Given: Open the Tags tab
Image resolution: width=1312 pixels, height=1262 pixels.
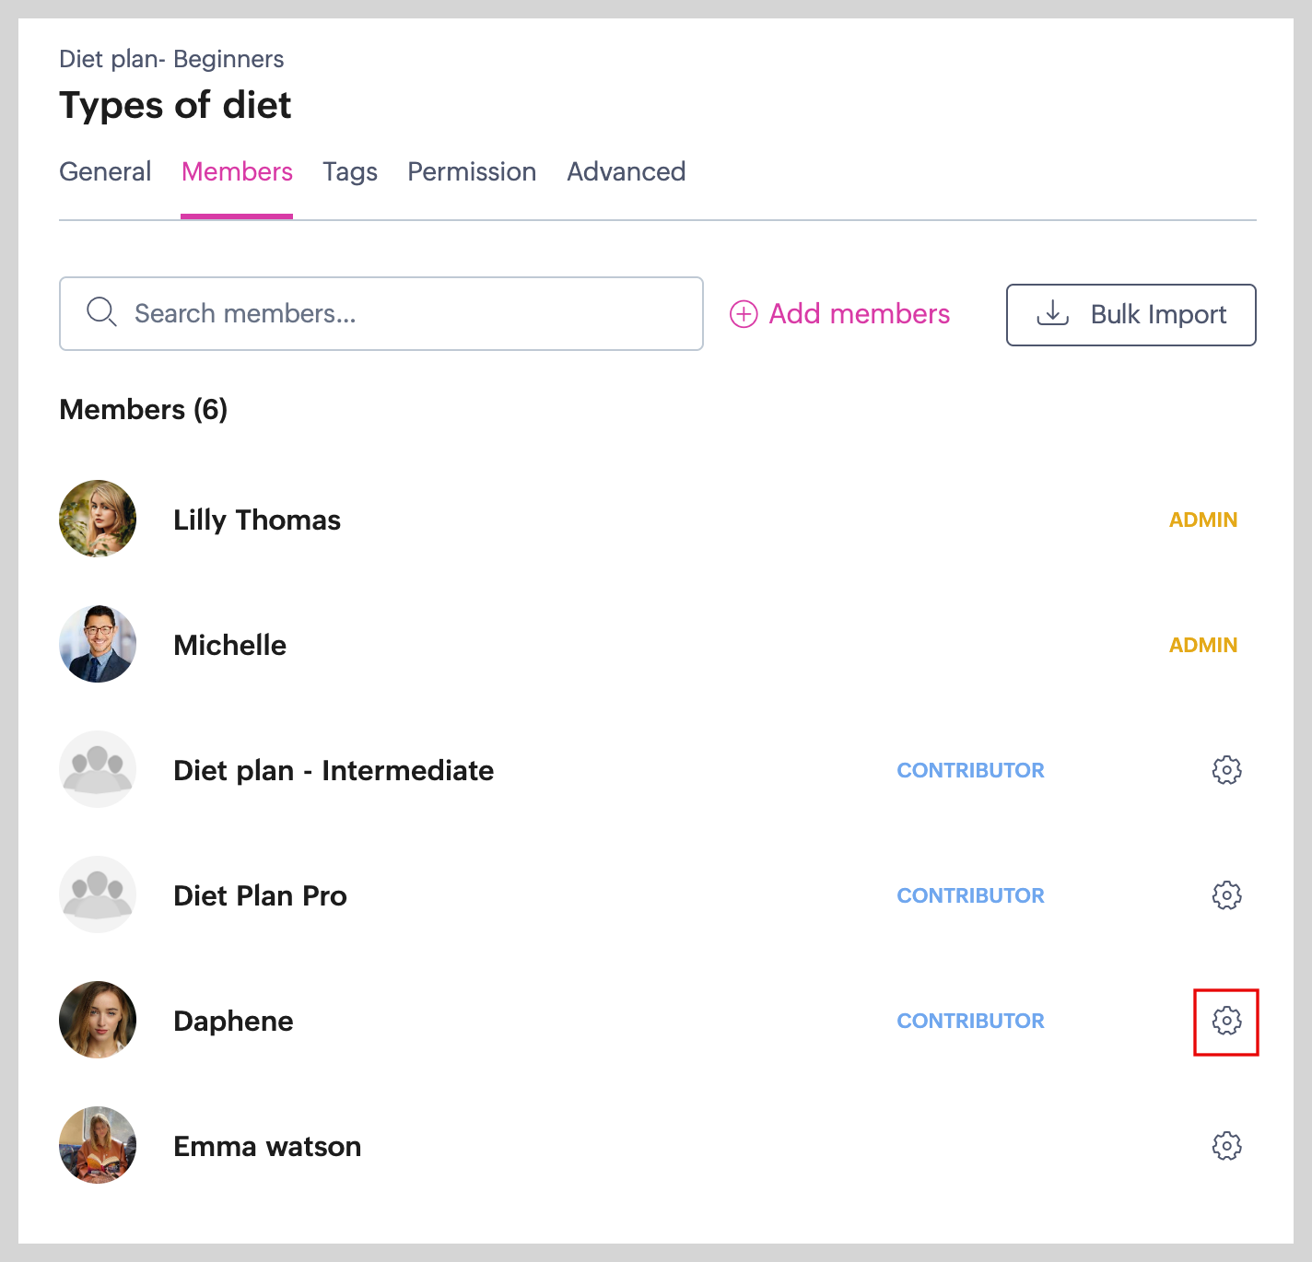Looking at the screenshot, I should [x=350, y=172].
